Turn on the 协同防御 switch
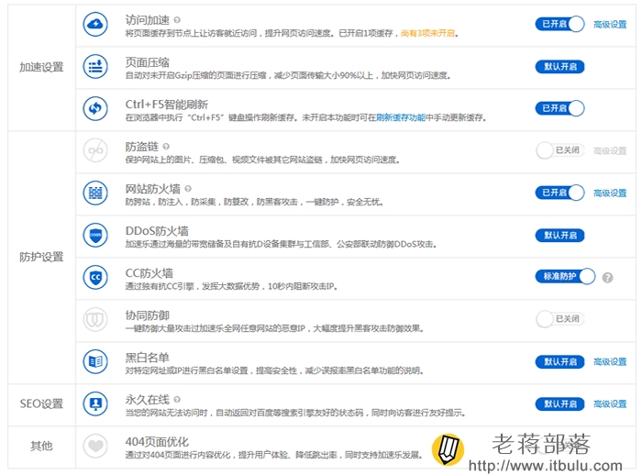Image resolution: width=642 pixels, height=475 pixels. tap(559, 319)
